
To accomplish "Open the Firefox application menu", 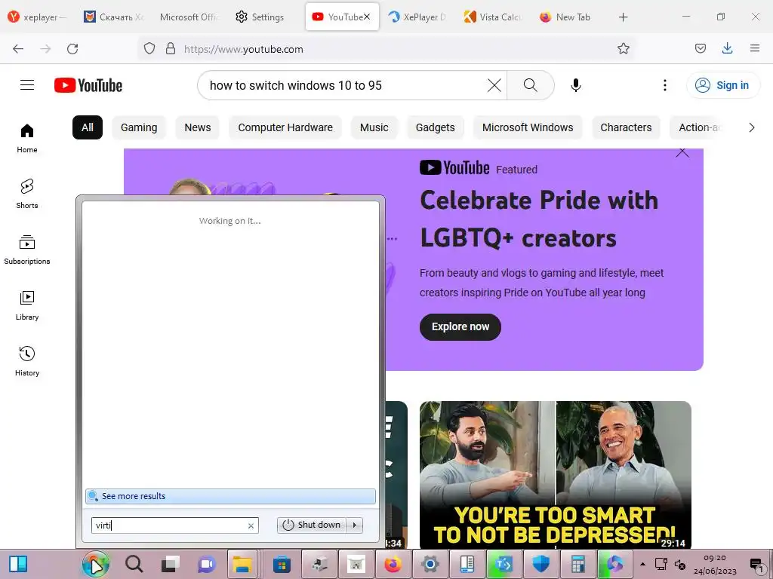I will [x=754, y=49].
